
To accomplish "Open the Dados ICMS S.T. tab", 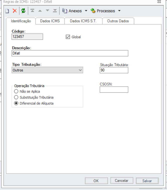I will [x=83, y=21].
